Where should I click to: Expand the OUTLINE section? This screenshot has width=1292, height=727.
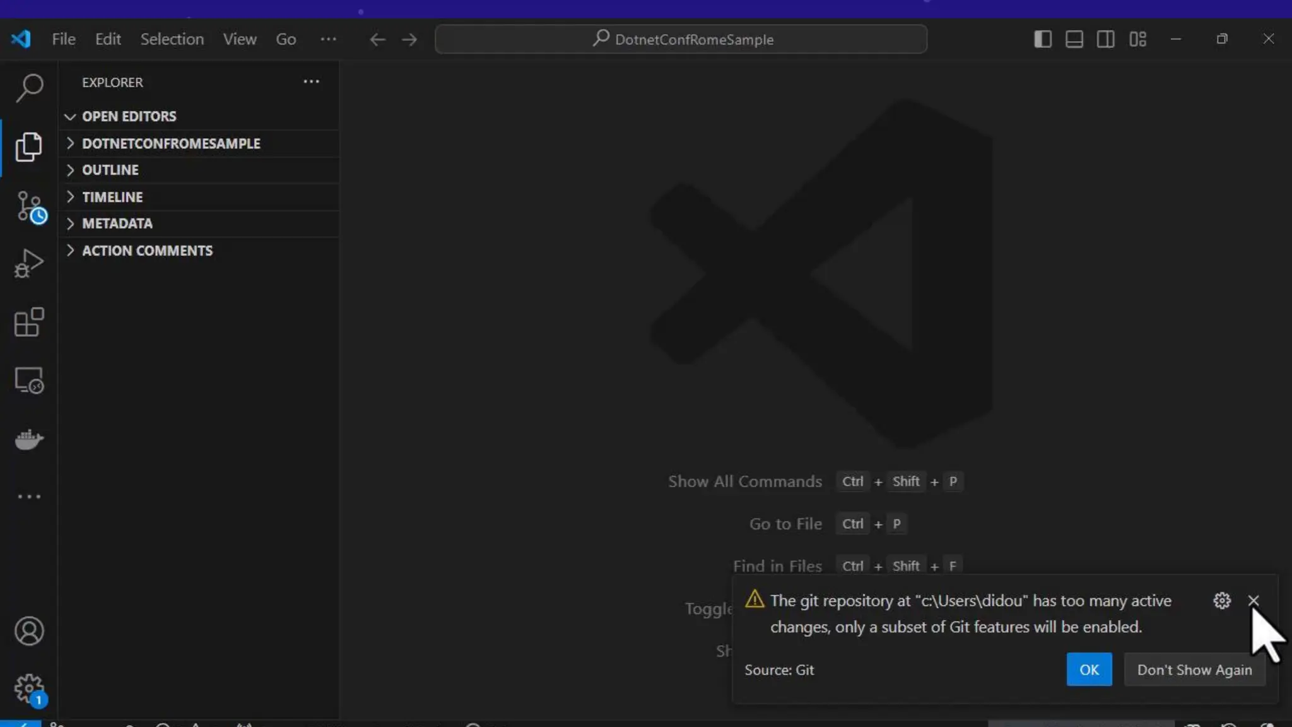point(110,170)
